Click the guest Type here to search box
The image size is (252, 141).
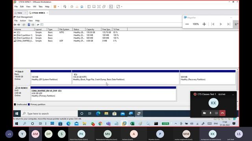[x=49, y=114]
